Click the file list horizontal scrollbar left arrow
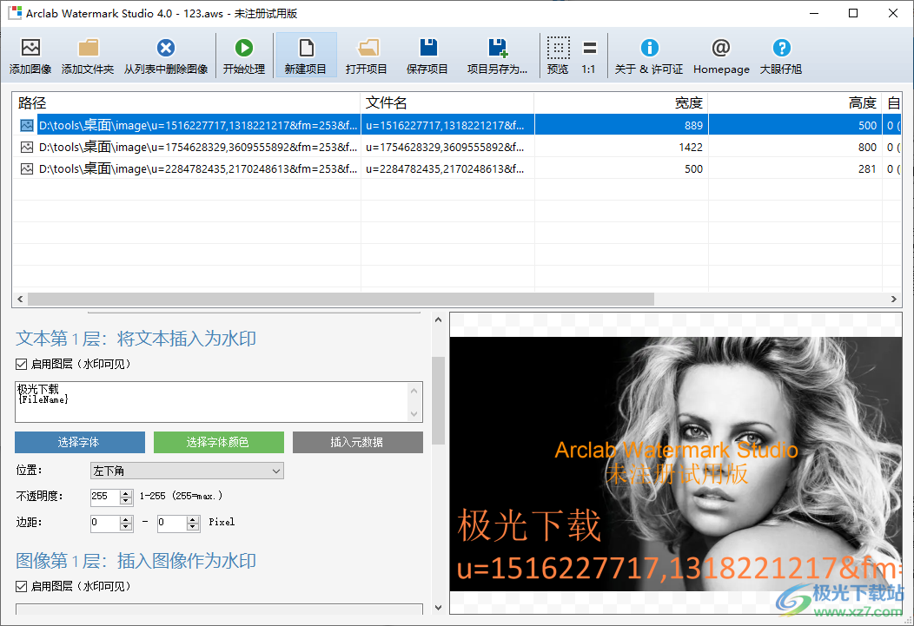Viewport: 914px width, 626px height. pos(20,300)
